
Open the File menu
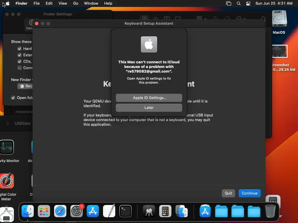coord(36,3)
